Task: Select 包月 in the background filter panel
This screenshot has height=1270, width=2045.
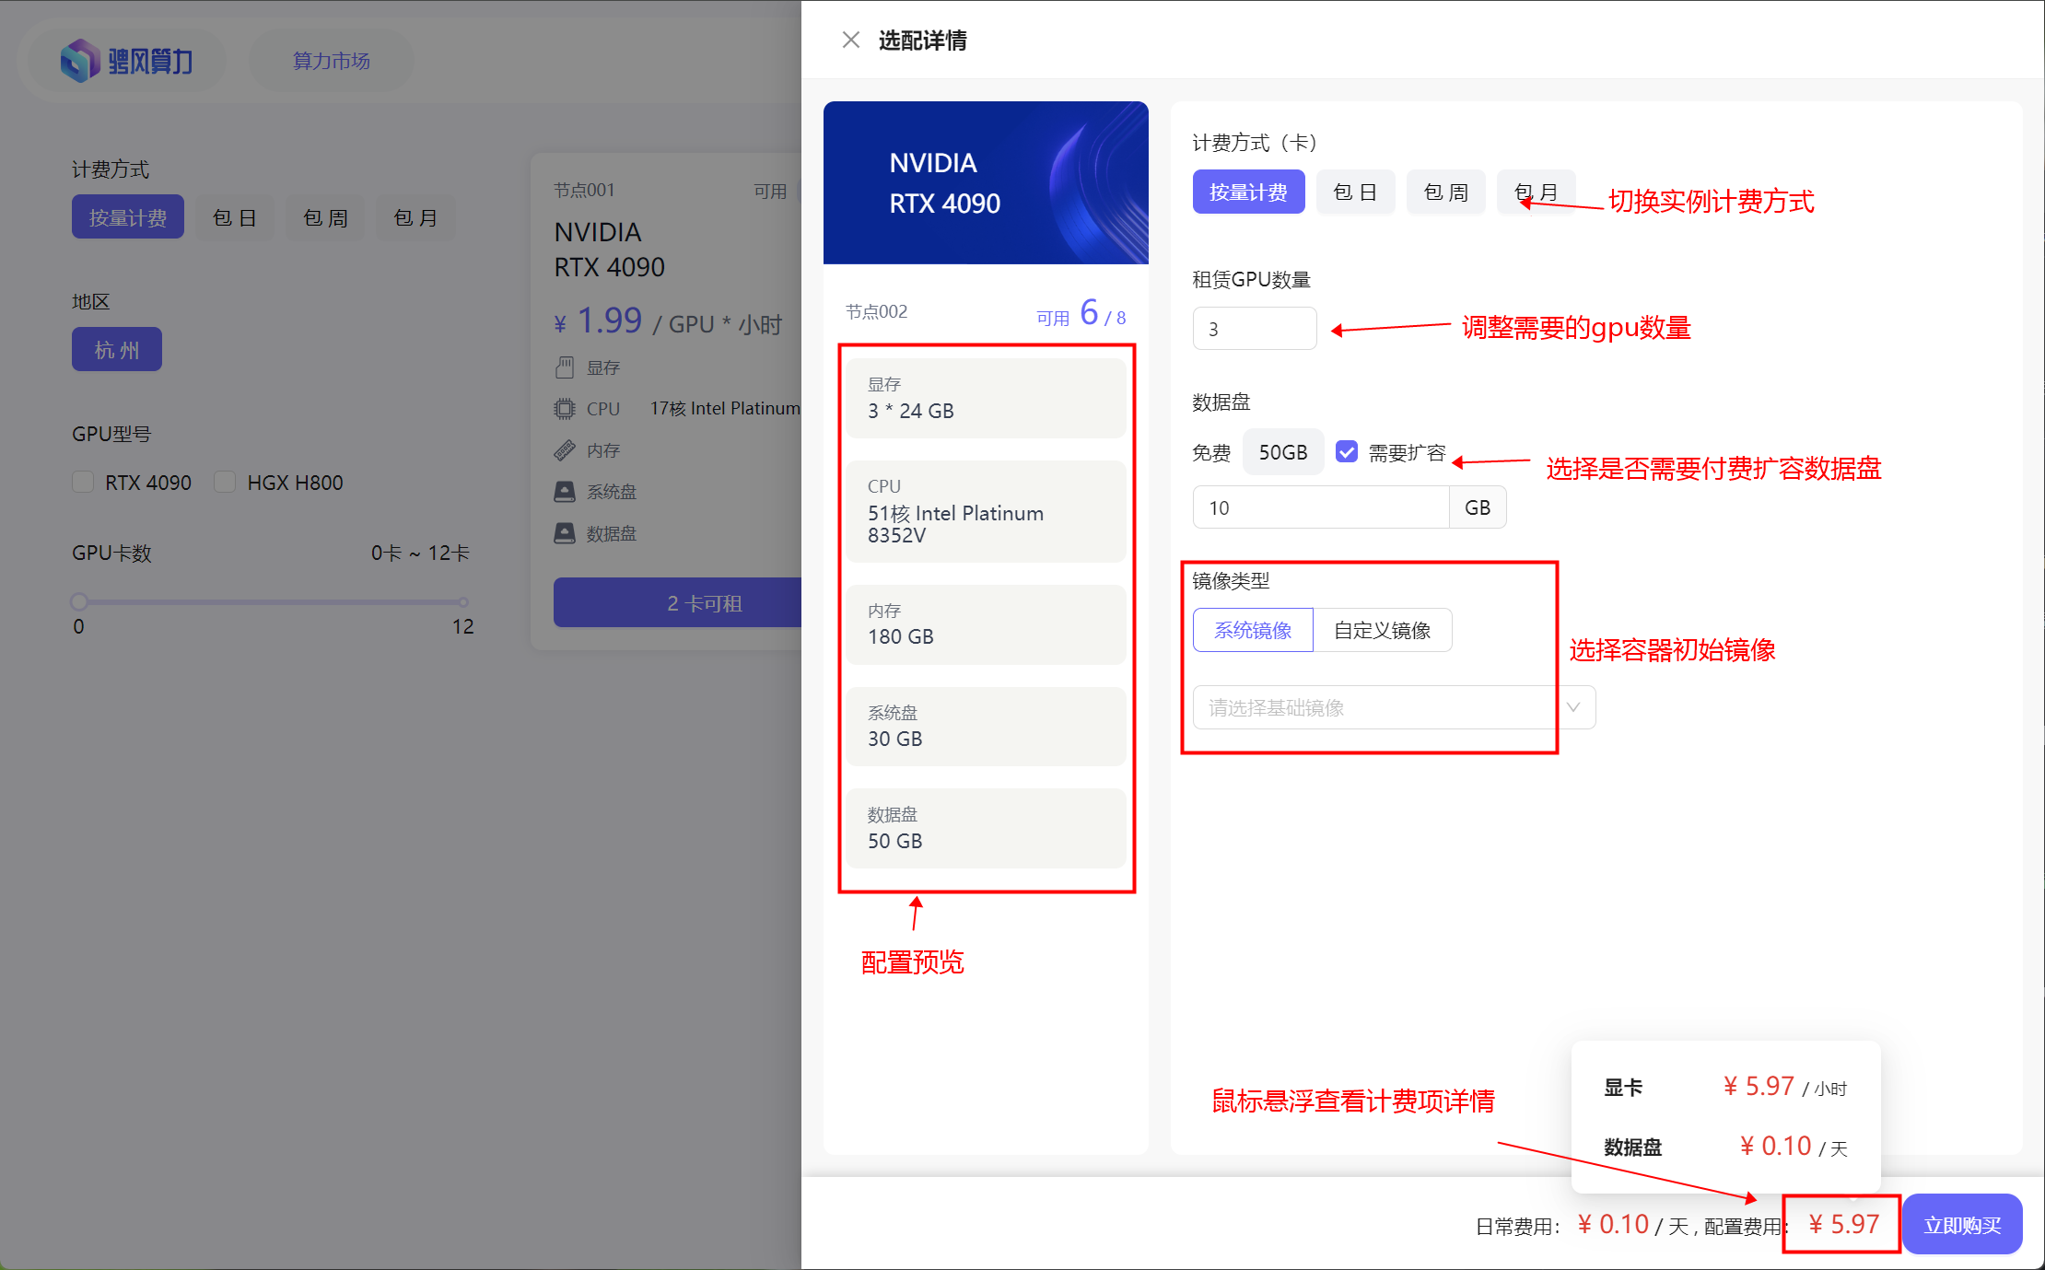Action: tap(415, 217)
